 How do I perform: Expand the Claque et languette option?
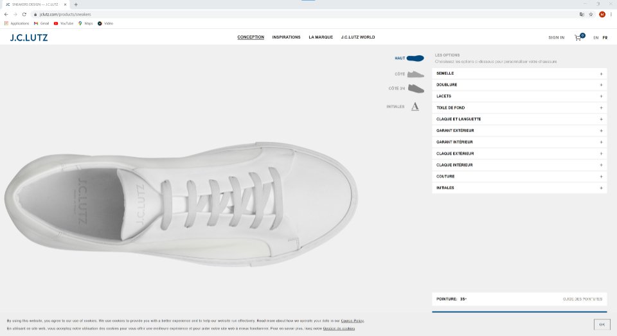tap(519, 119)
